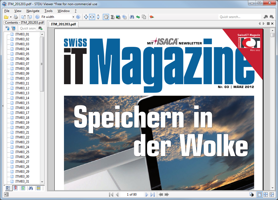Viewport: 278px width, 200px height.
Task: Click the expand contents tree icon
Action: [7, 28]
